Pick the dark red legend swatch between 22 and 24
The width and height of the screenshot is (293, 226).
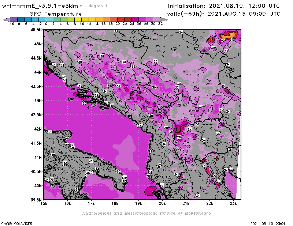128,19
